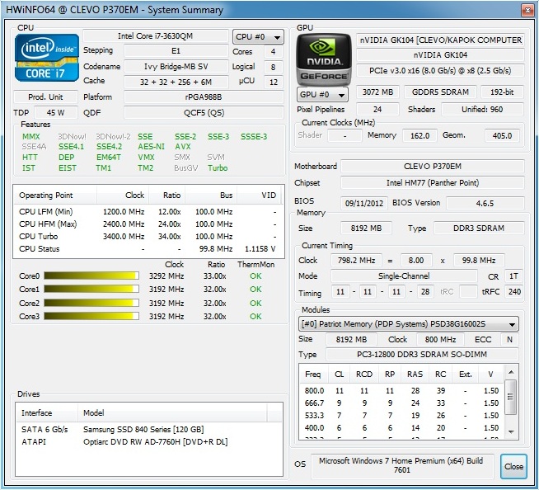Click the DDR3 SDRAM memory type field

pyautogui.click(x=479, y=229)
